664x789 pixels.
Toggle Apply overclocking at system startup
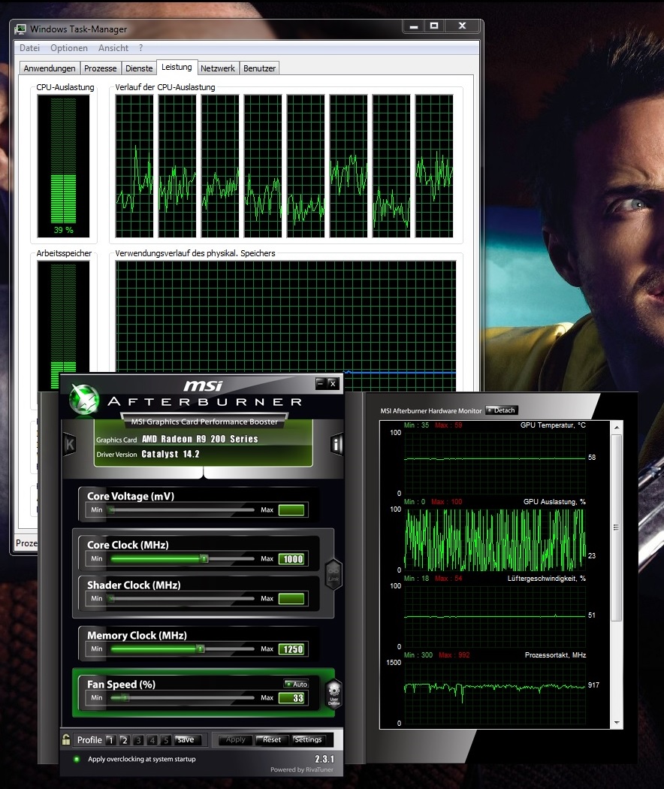coord(77,759)
